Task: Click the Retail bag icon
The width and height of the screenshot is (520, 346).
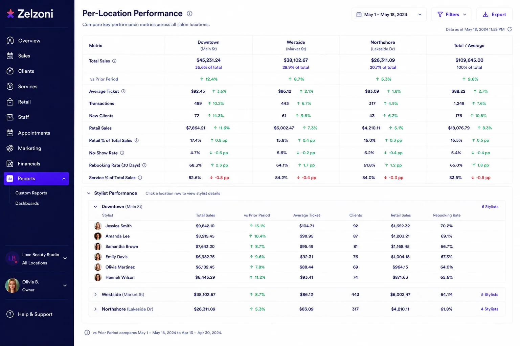Action: coord(10,102)
